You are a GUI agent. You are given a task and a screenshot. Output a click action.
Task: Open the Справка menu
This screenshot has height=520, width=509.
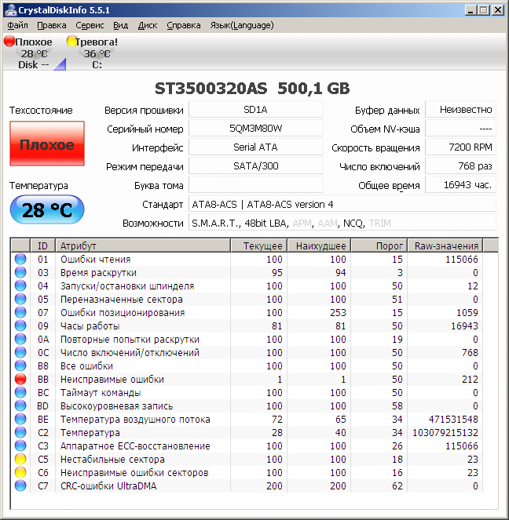coord(184,26)
